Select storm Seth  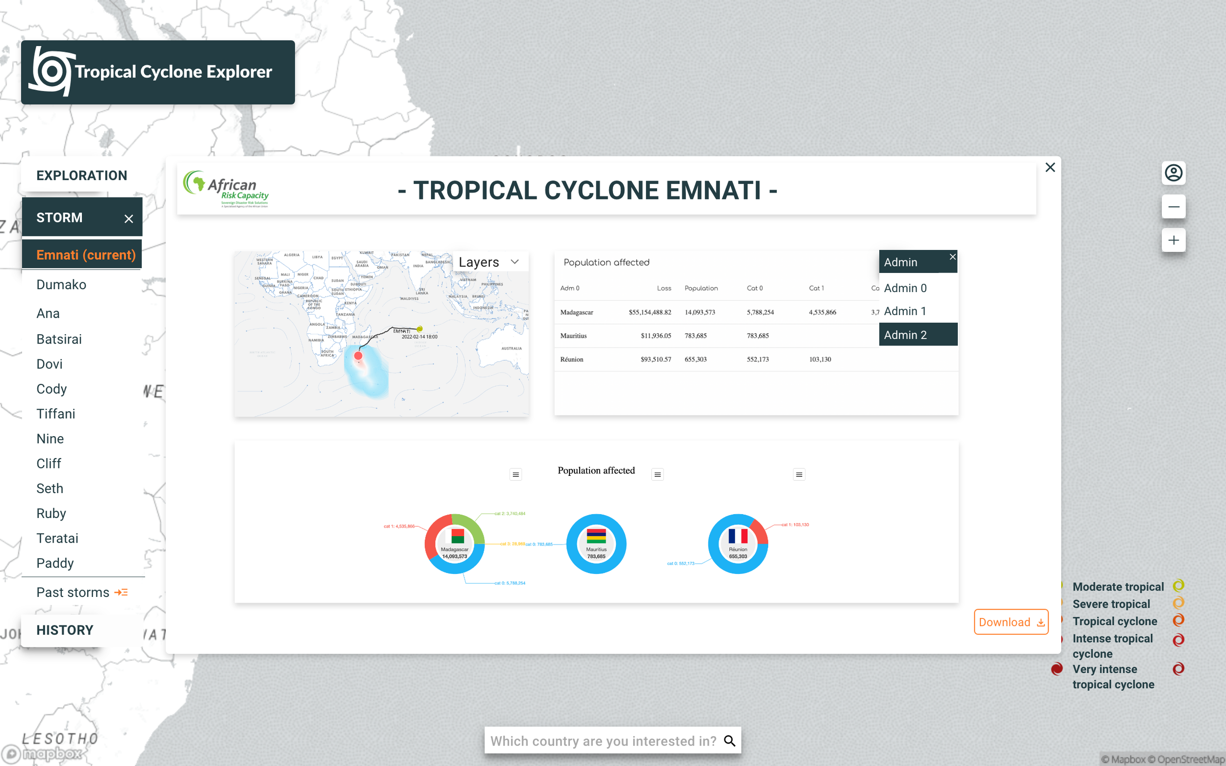(x=50, y=488)
